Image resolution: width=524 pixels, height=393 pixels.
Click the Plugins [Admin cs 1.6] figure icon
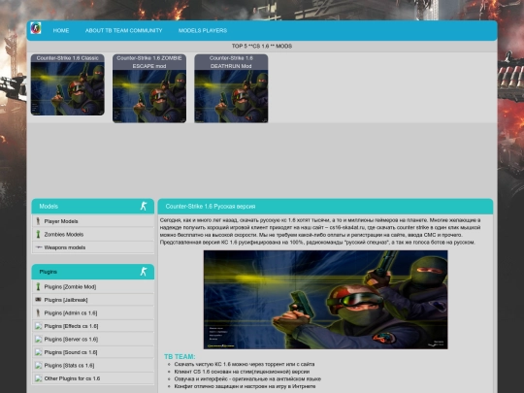tap(38, 312)
